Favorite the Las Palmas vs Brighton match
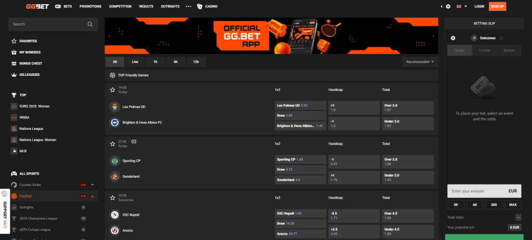The image size is (532, 240). (112, 90)
